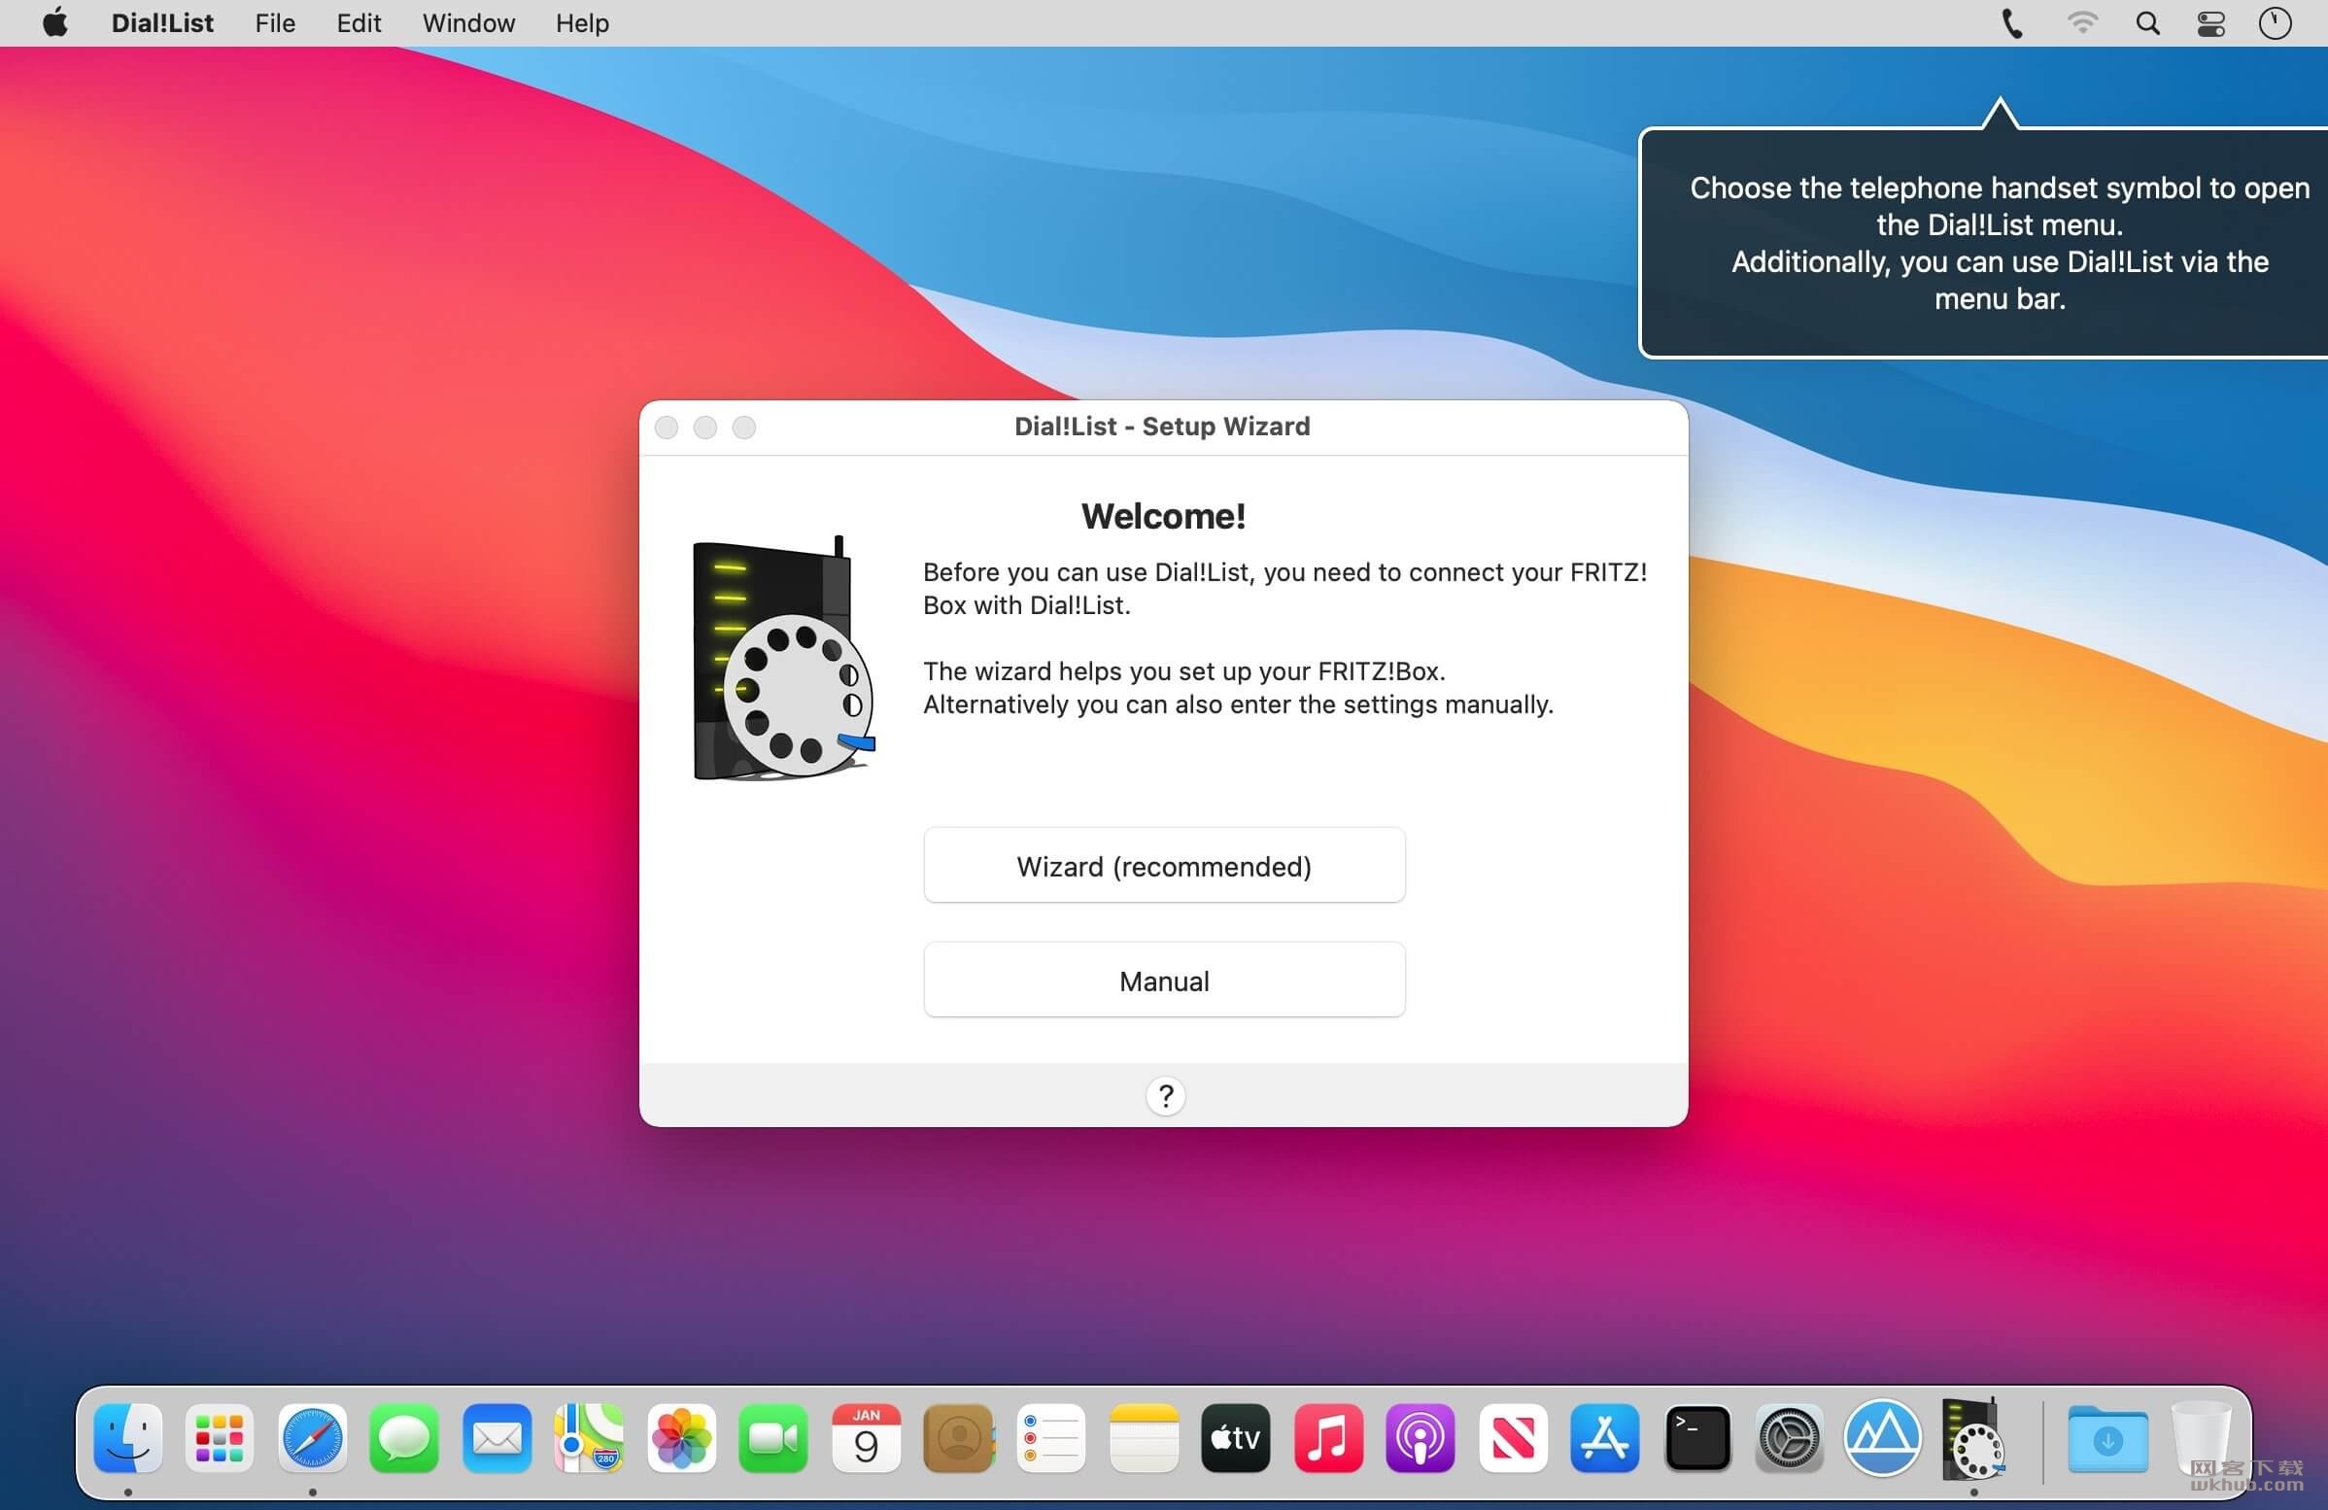Click the question mark help button
The height and width of the screenshot is (1510, 2328).
[1165, 1095]
